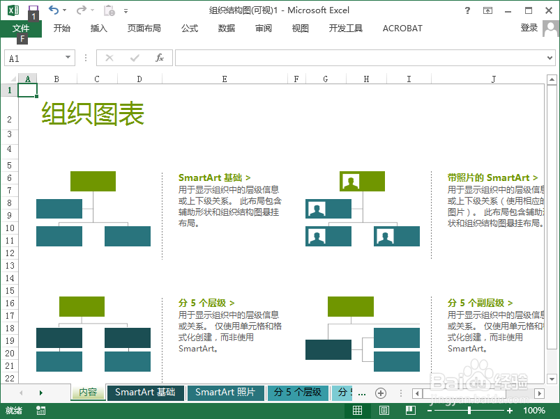The image size is (560, 419).
Task: Click the macro recording icon in status bar
Action: click(x=40, y=411)
